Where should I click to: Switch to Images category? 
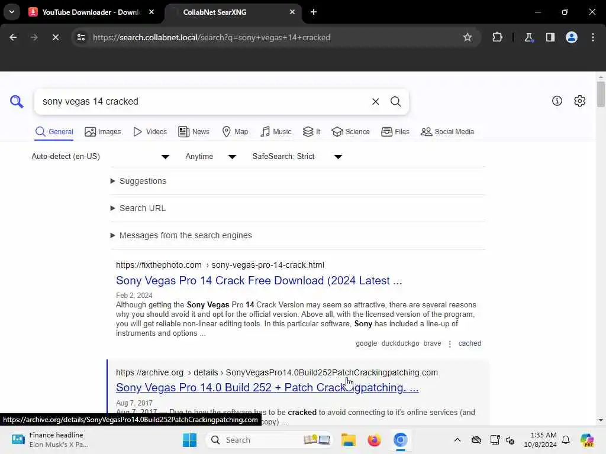click(103, 132)
